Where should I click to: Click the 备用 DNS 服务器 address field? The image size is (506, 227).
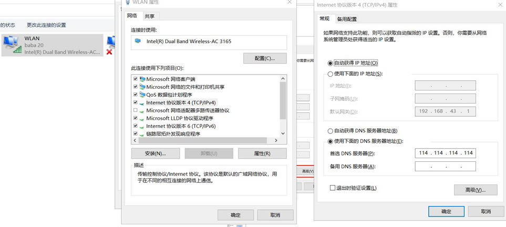[x=446, y=167]
